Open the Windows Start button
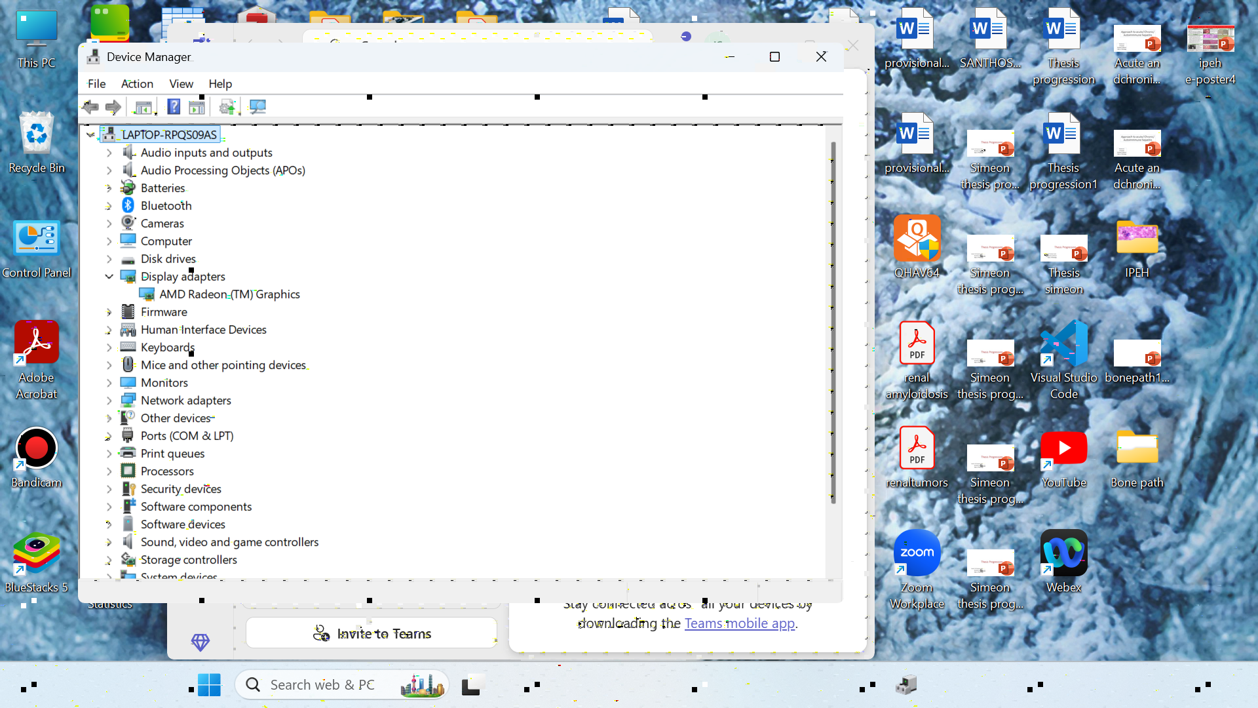The width and height of the screenshot is (1258, 708). tap(209, 685)
